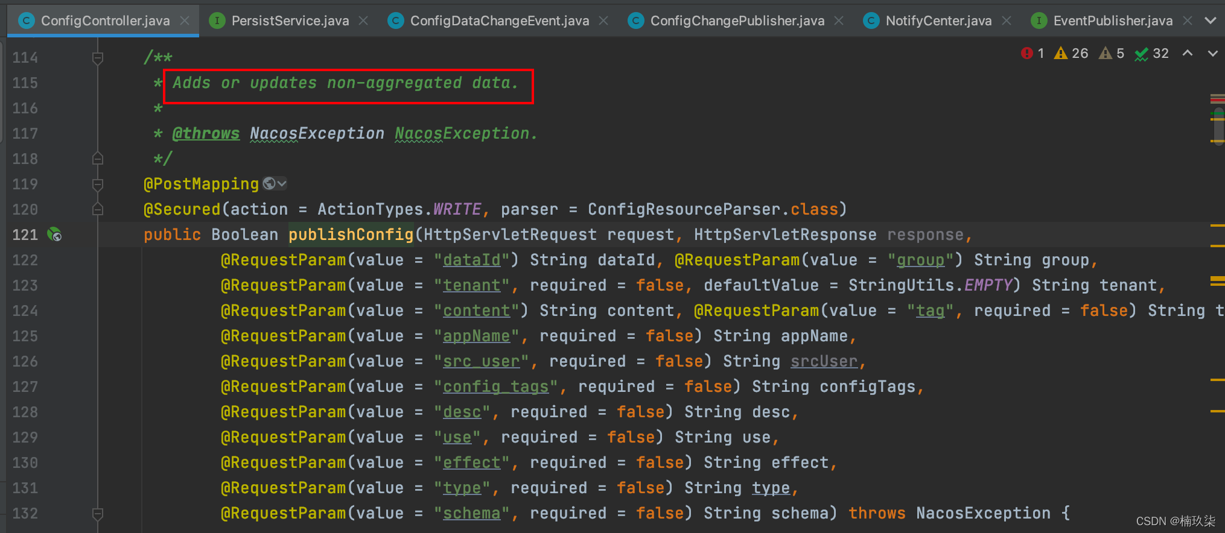Click the green typo checkmark 32 icon
This screenshot has width=1225, height=533.
click(1141, 54)
